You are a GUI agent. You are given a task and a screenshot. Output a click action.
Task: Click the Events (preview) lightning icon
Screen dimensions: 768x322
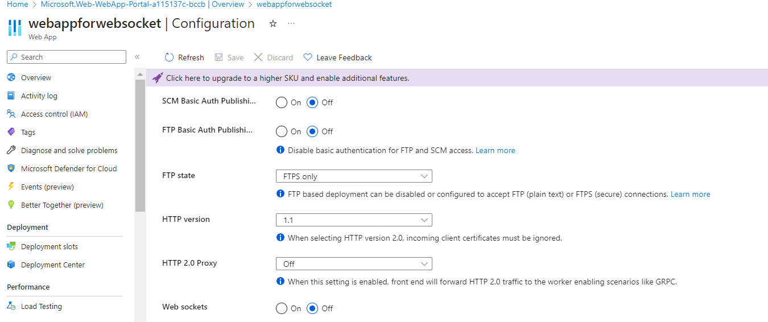(x=11, y=187)
